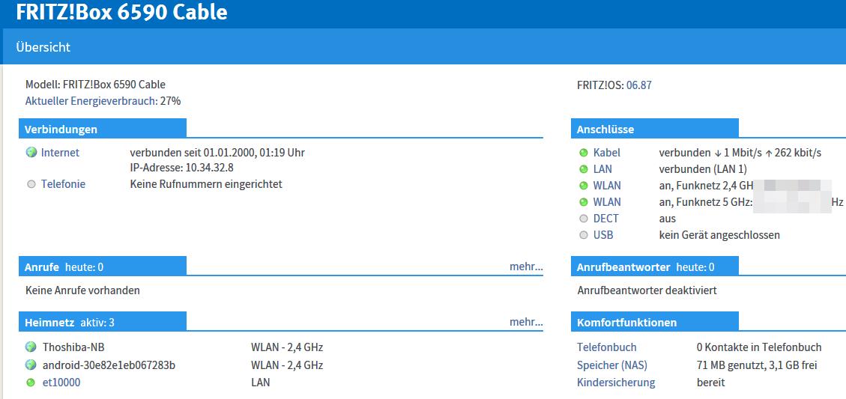Click the green LAN icon beside et10000

[31, 383]
